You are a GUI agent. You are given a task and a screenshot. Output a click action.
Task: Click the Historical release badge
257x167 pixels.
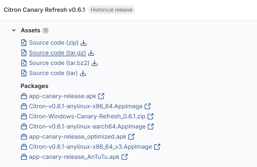(112, 10)
